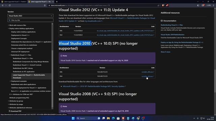Download vcredist_x64.exe for Visual Studio 2010

(148, 76)
